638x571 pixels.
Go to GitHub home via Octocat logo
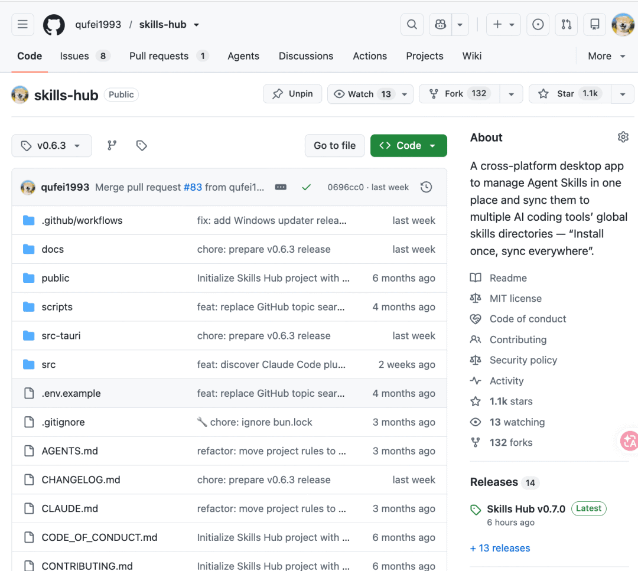coord(54,25)
